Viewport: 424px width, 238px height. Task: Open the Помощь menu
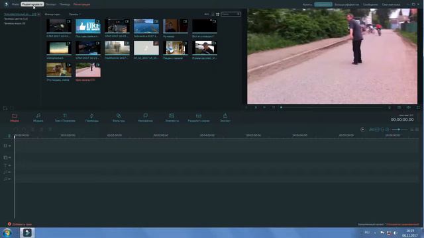(x=65, y=5)
